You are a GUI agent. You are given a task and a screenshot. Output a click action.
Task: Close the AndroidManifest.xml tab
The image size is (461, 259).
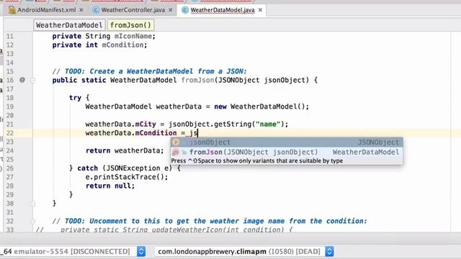coord(81,10)
